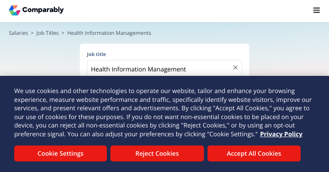Open the Privacy Policy link
Viewport: 329px width, 172px height.
click(281, 134)
